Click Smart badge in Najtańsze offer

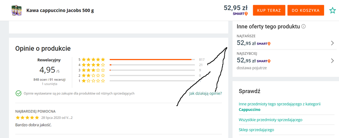pyautogui.click(x=263, y=43)
